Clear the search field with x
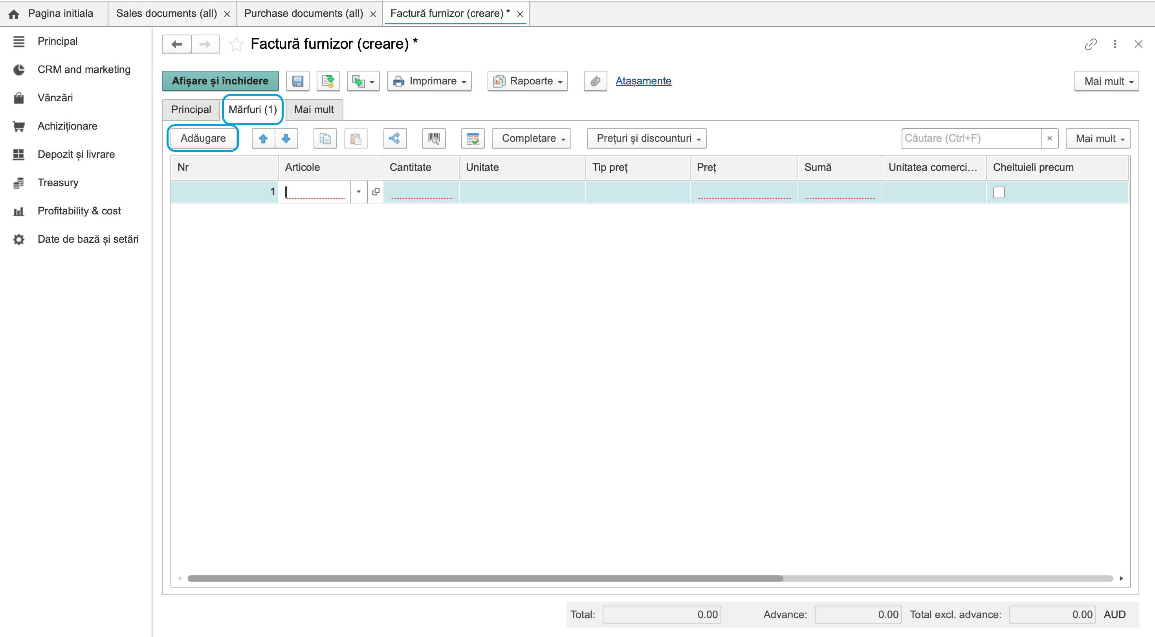1155x637 pixels. point(1050,139)
